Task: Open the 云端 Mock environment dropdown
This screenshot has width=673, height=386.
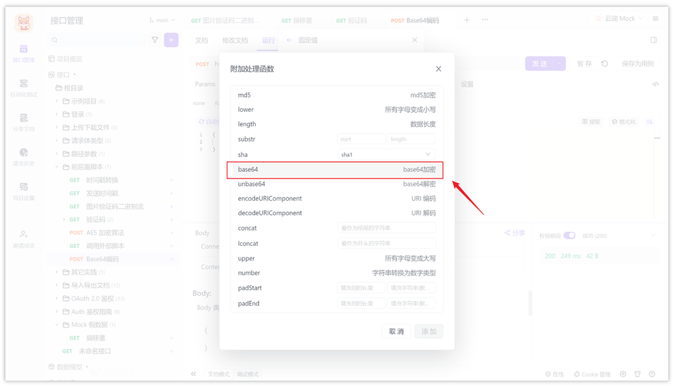Action: pyautogui.click(x=619, y=18)
